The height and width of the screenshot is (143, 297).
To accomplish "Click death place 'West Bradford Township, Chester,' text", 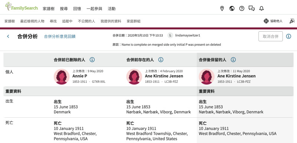I will (157, 134).
